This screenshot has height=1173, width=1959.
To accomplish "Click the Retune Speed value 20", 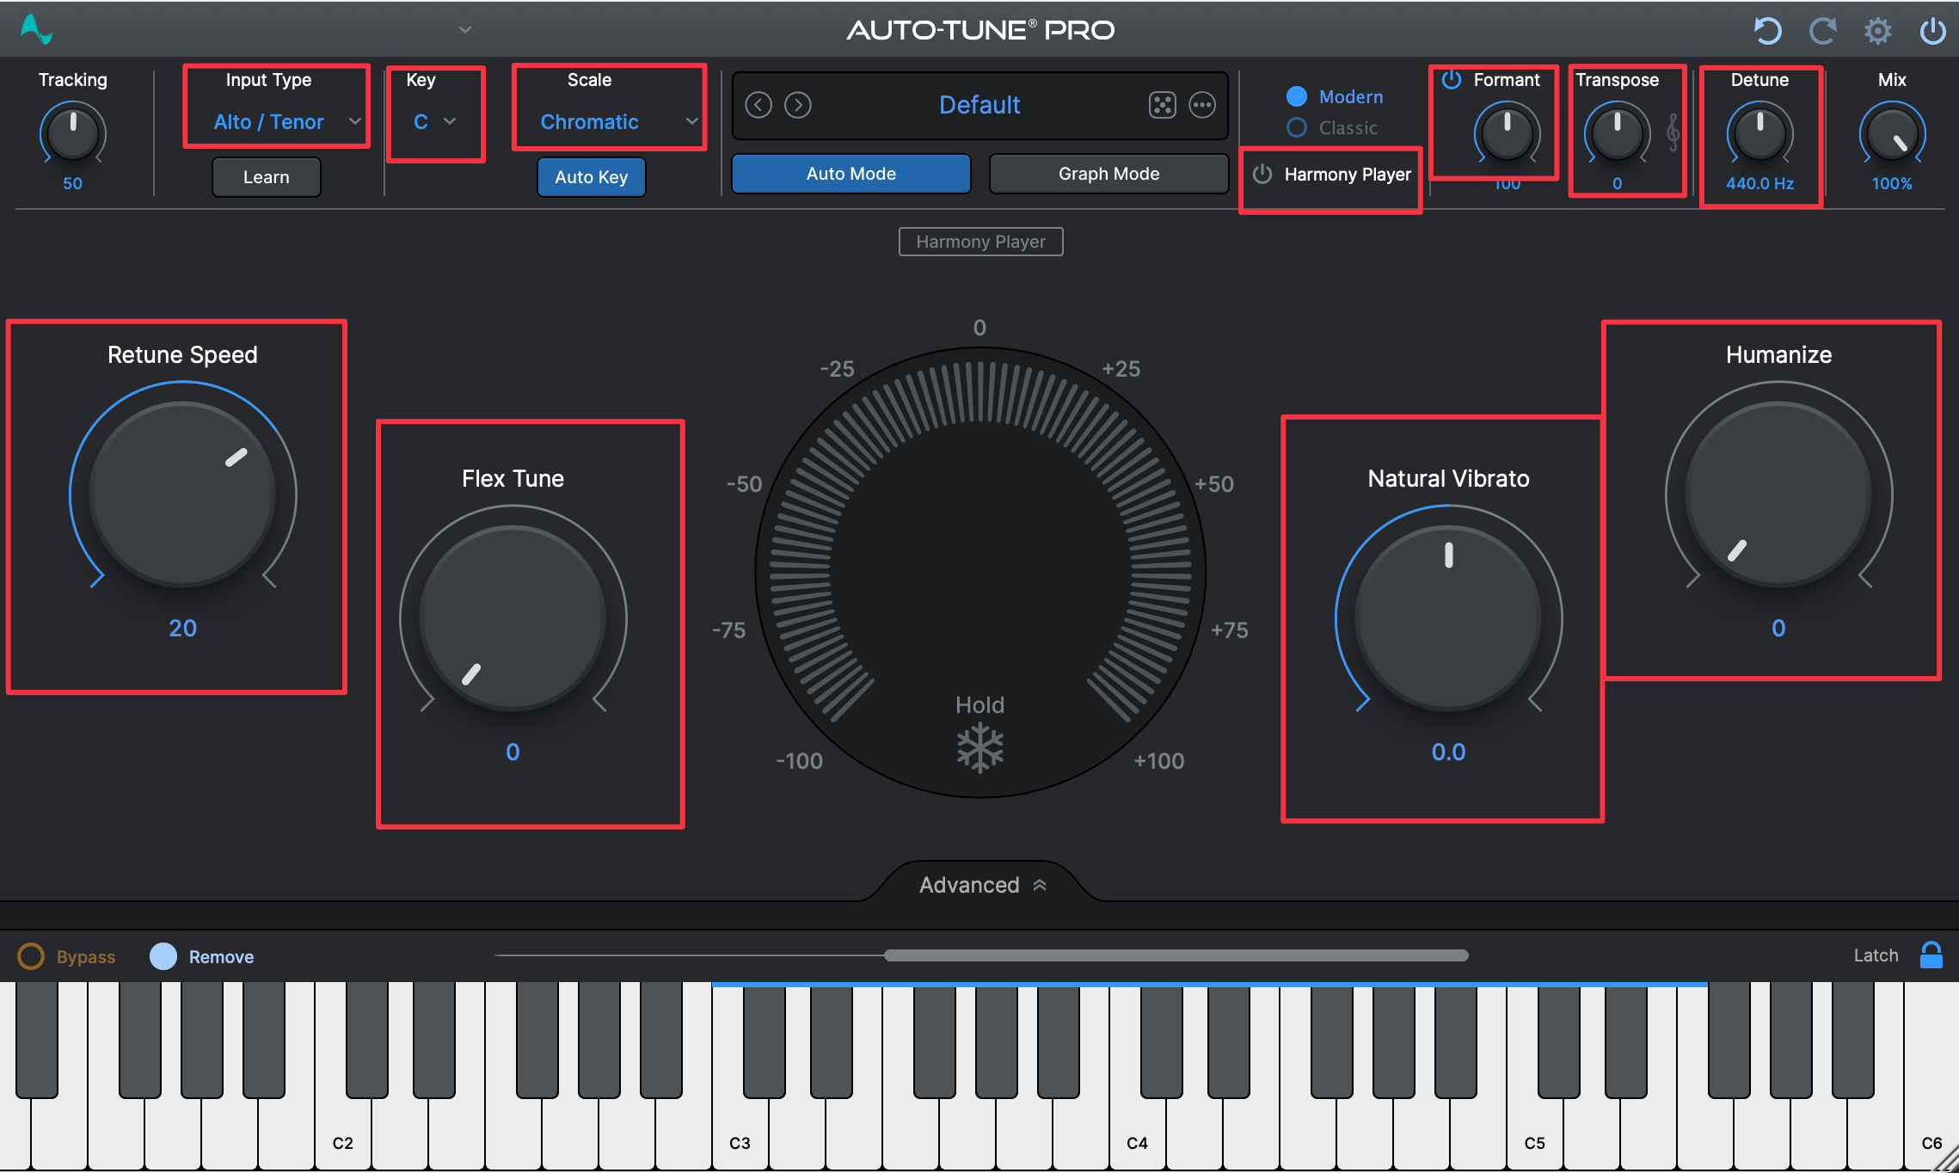I will [182, 628].
